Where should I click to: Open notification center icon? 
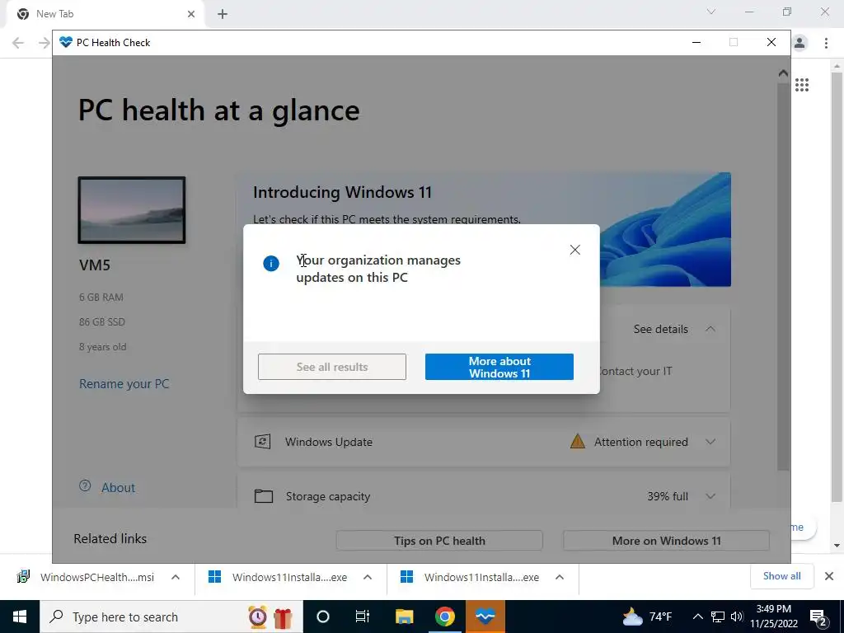click(x=818, y=617)
